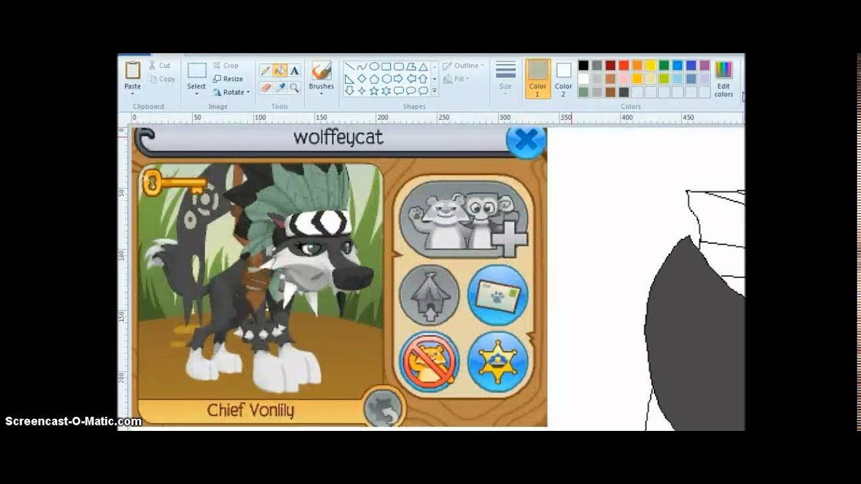Choose the down arrow shape

click(x=349, y=91)
